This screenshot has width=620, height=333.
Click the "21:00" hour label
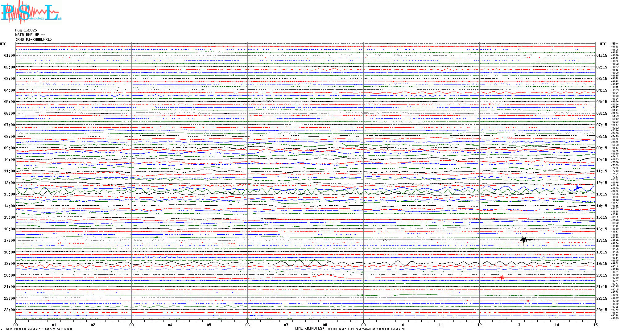coord(9,287)
